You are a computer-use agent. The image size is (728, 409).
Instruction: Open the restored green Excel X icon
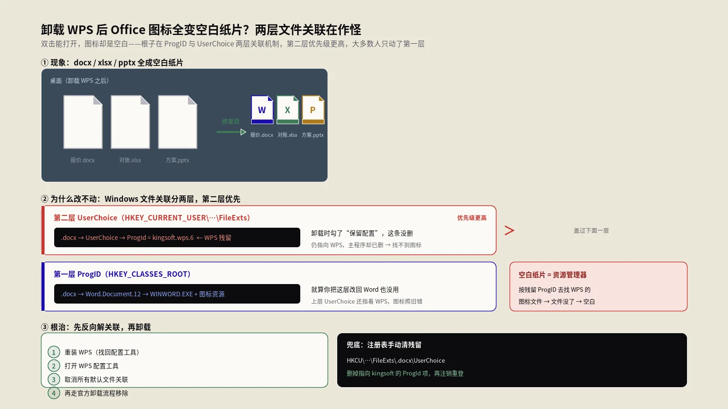click(x=288, y=110)
